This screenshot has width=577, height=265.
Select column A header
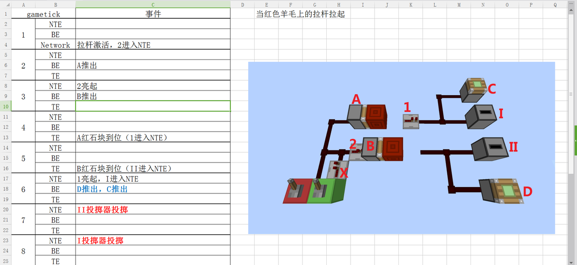pyautogui.click(x=23, y=5)
